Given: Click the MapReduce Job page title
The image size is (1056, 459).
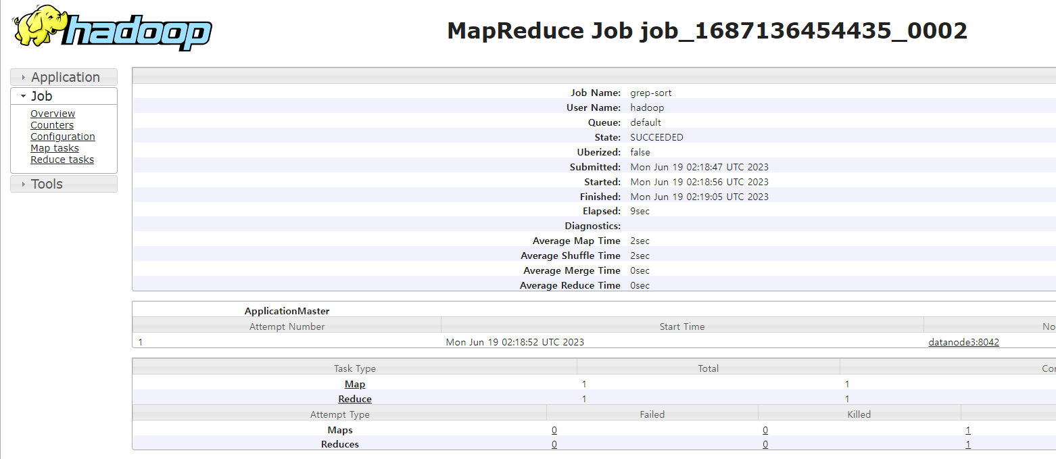Looking at the screenshot, I should [707, 31].
